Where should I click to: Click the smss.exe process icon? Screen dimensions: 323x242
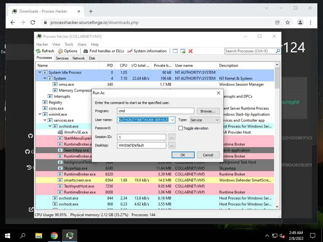tap(55, 84)
